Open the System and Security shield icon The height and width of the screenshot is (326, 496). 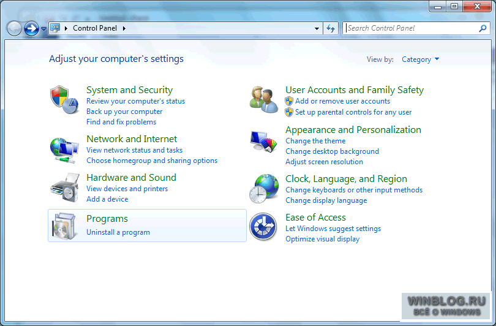click(x=64, y=99)
